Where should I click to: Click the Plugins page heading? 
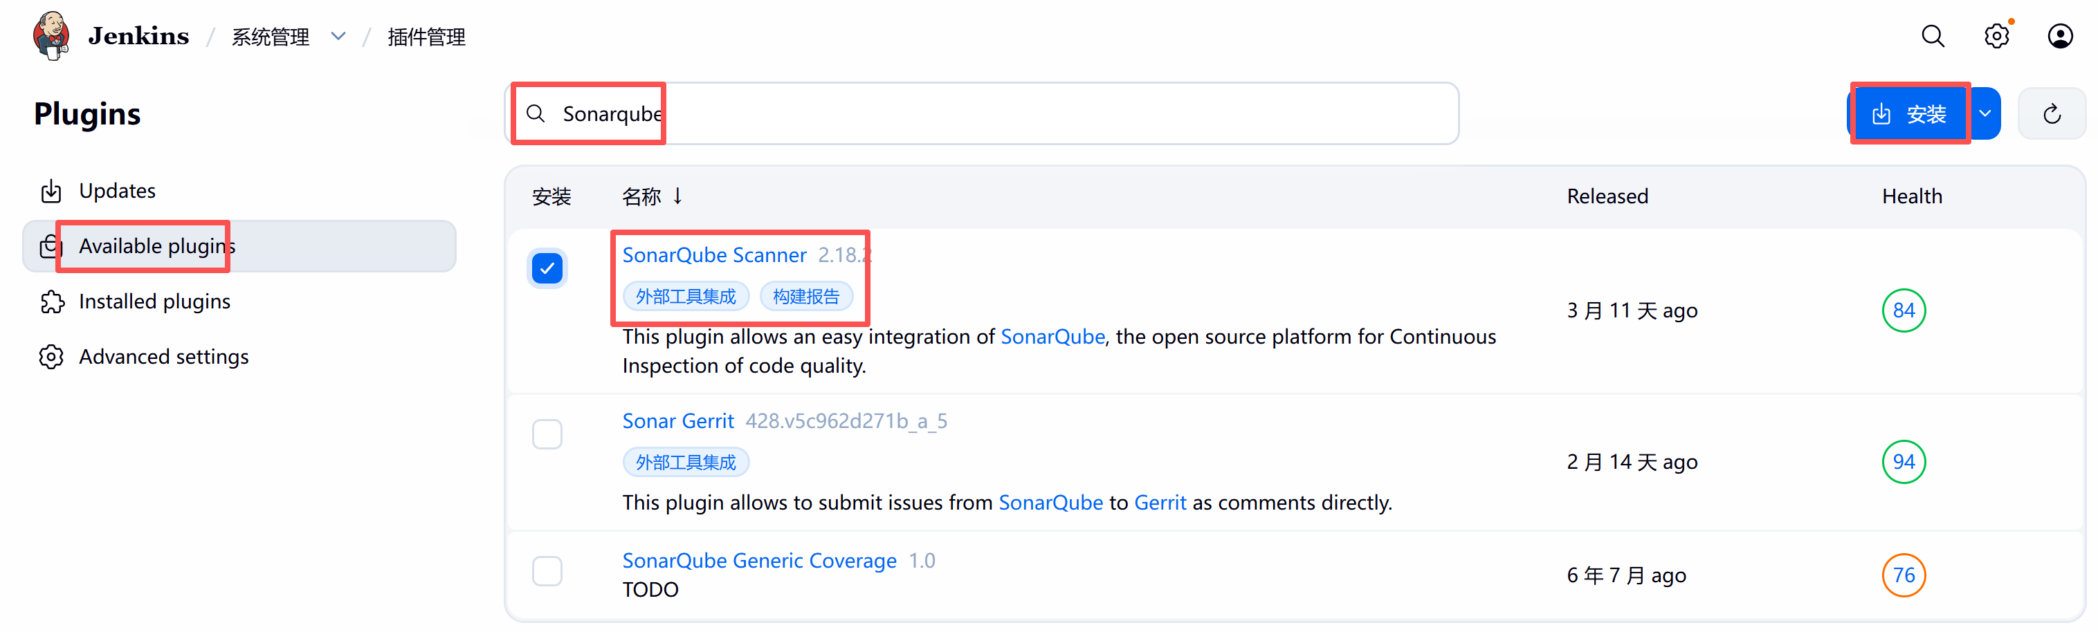point(87,114)
